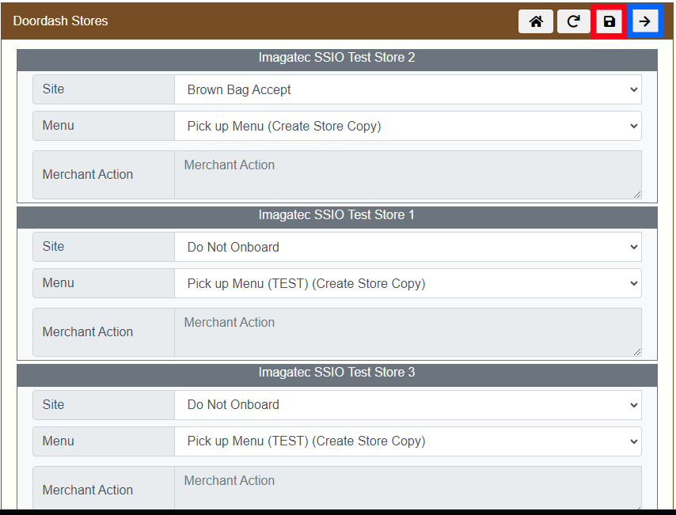Click the refresh icon button
The height and width of the screenshot is (515, 676).
pos(573,21)
